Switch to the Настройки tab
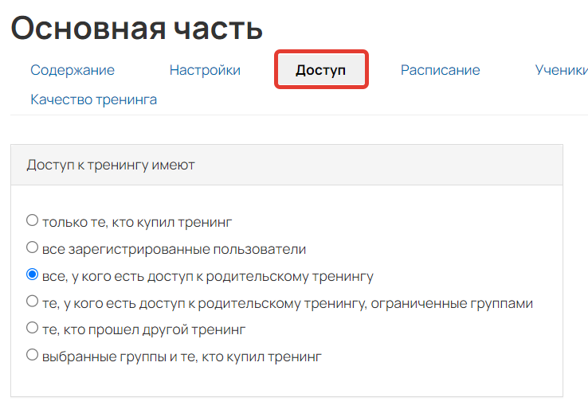Screen dimensions: 588x409 point(205,70)
